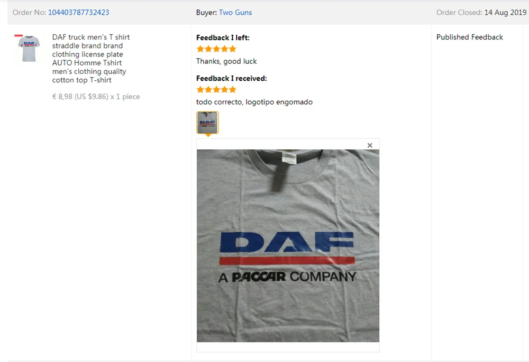Viewport: 529px width, 362px height.
Task: Click the Order Closed date 14 Aug 2019
Action: 505,13
